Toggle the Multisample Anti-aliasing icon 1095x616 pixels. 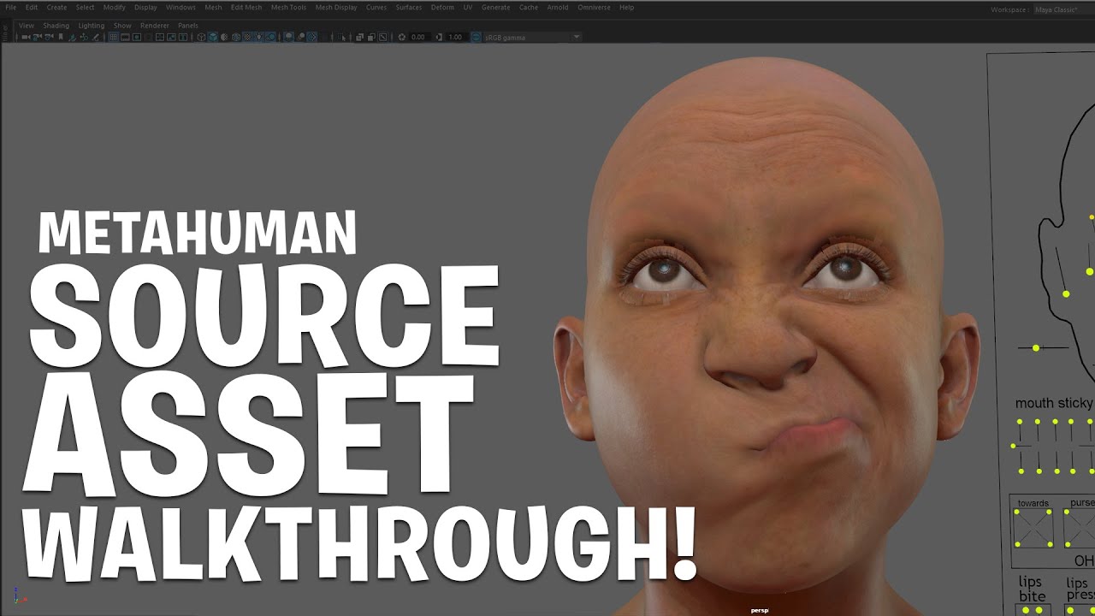point(312,37)
